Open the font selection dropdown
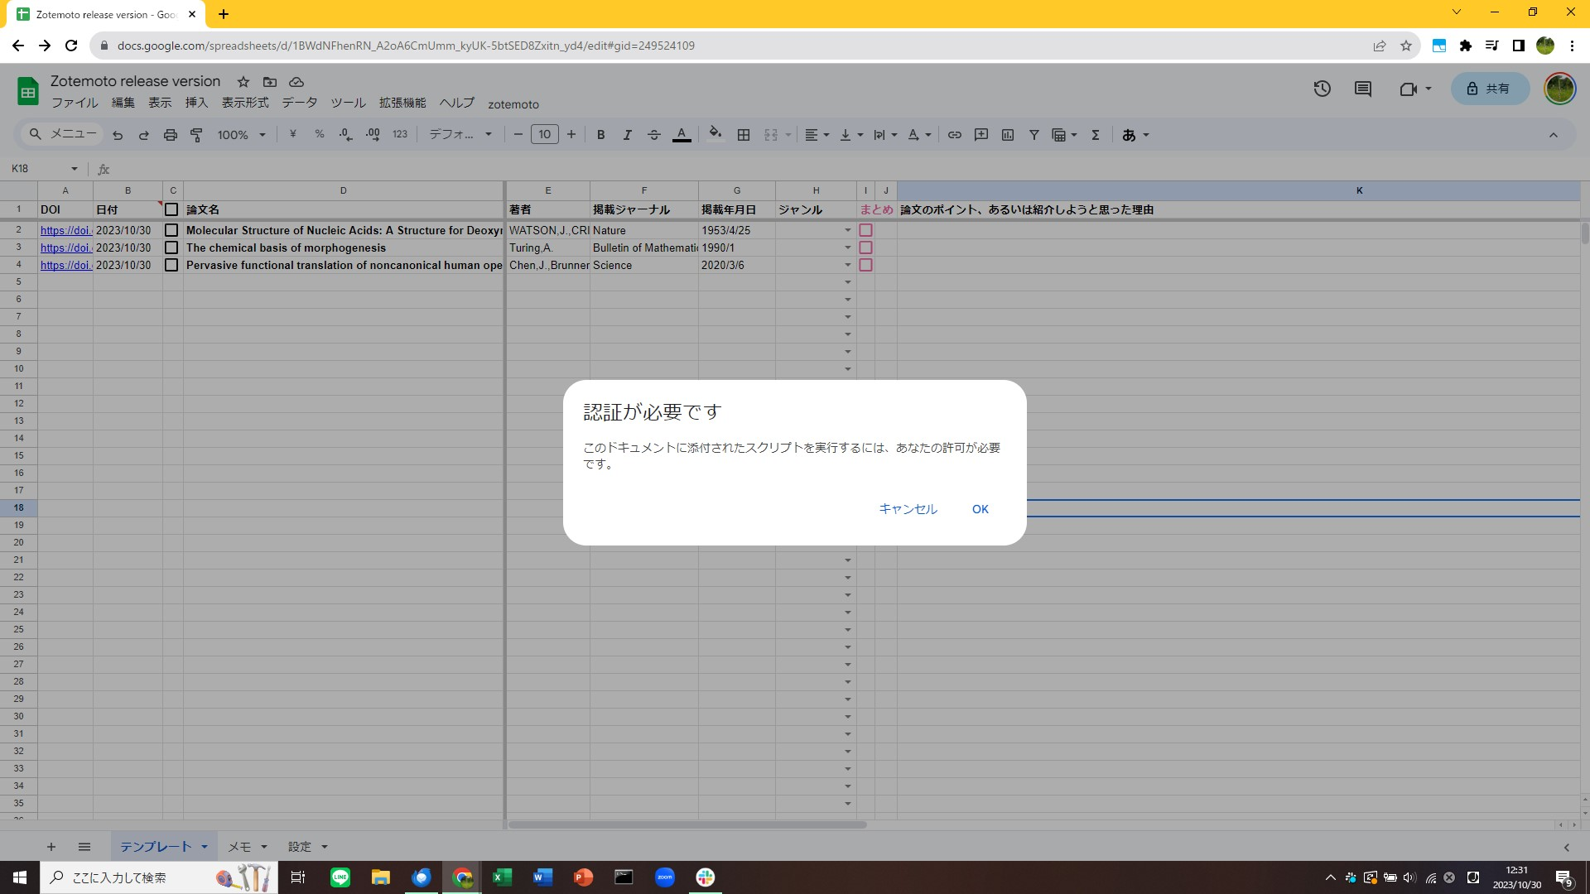This screenshot has height=894, width=1590. pos(460,134)
